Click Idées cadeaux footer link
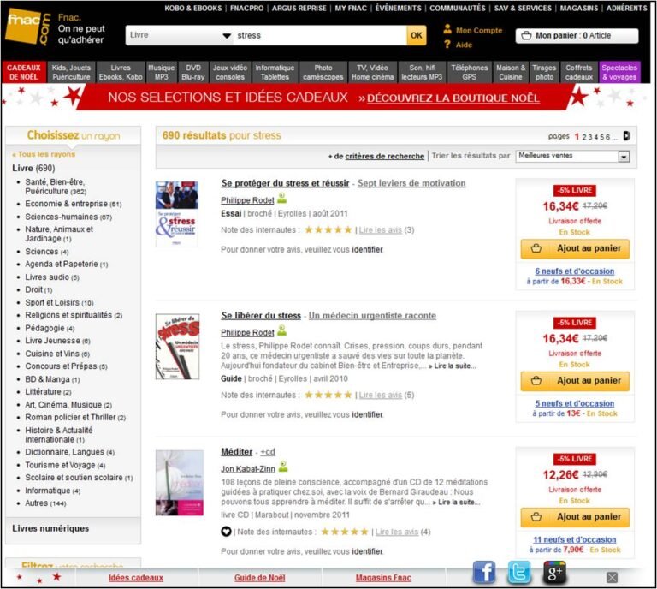This screenshot has height=589, width=657. coord(136,578)
